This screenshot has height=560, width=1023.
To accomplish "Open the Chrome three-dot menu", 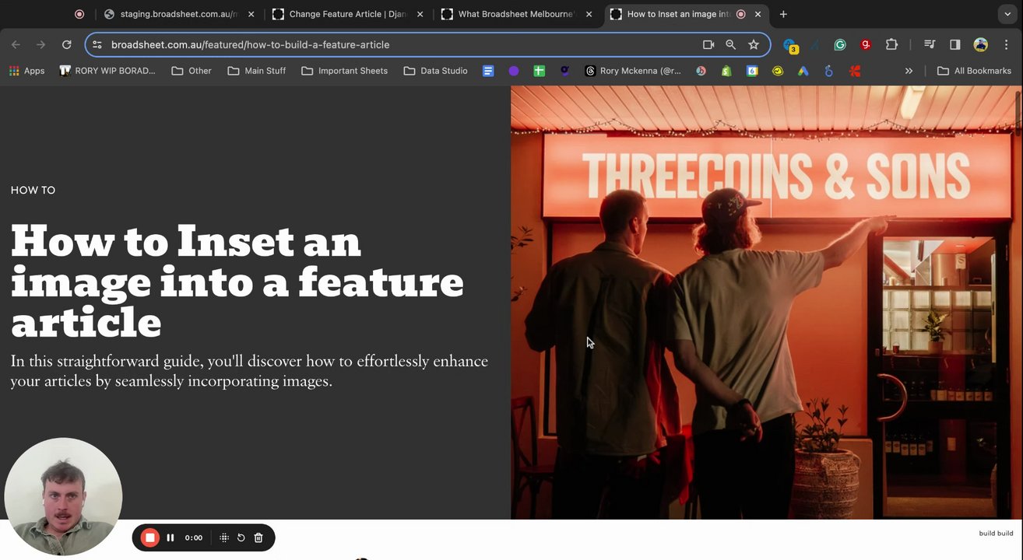I will pyautogui.click(x=1006, y=45).
